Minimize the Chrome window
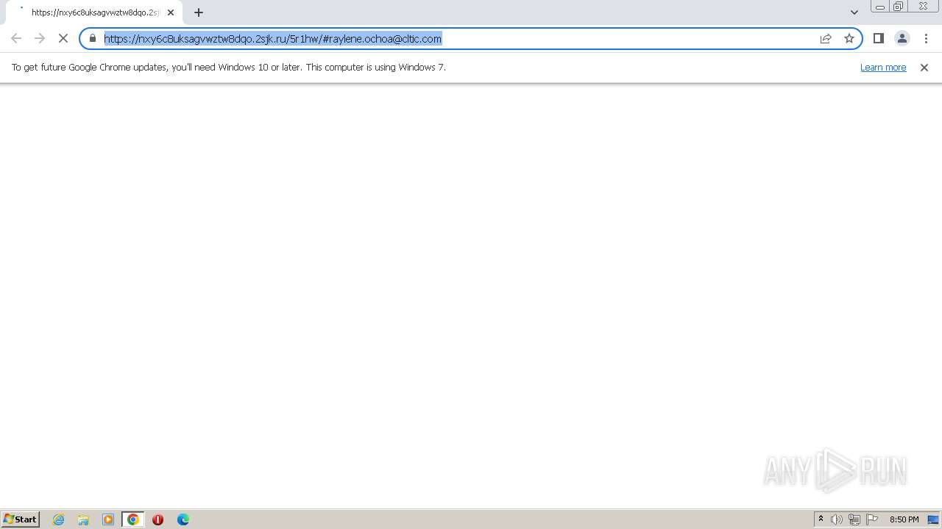This screenshot has width=942, height=529. pos(880,7)
